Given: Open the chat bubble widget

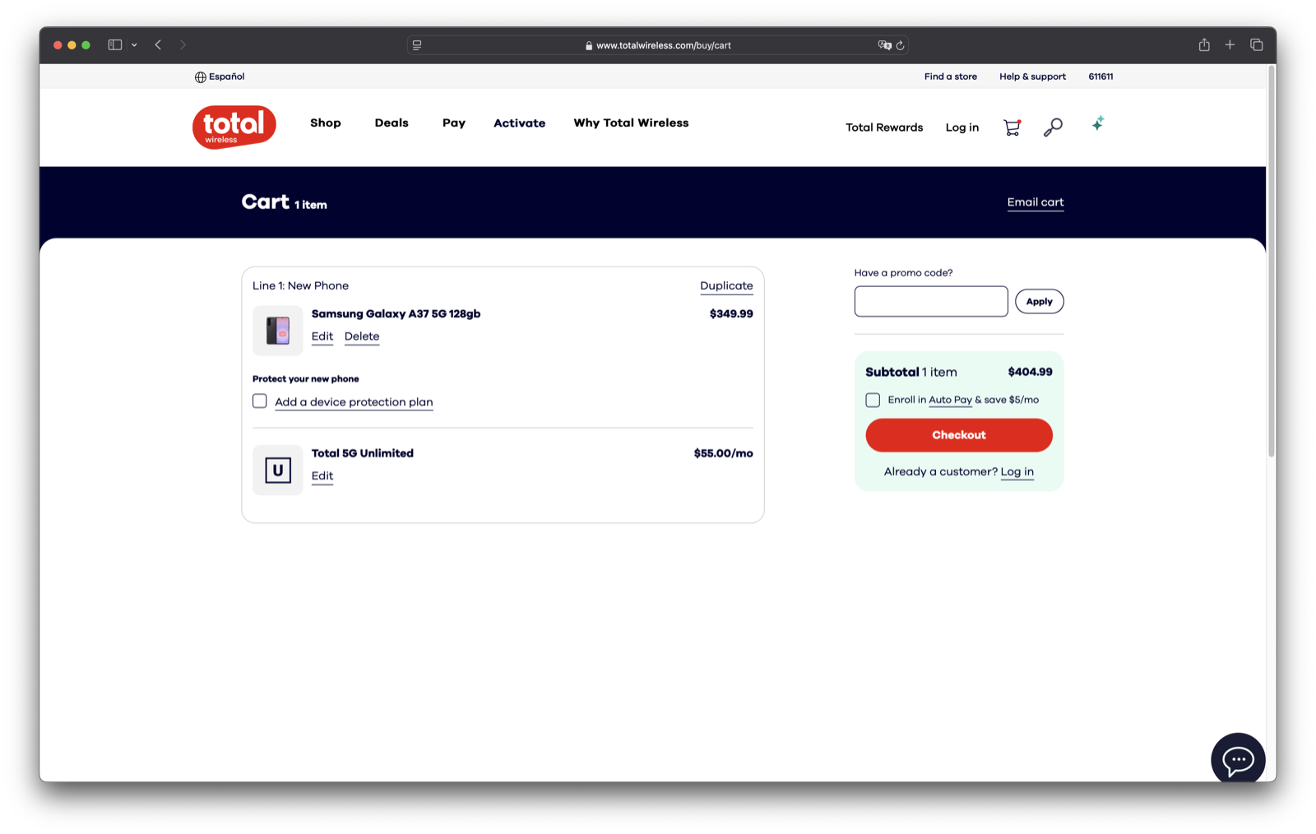Looking at the screenshot, I should point(1237,758).
